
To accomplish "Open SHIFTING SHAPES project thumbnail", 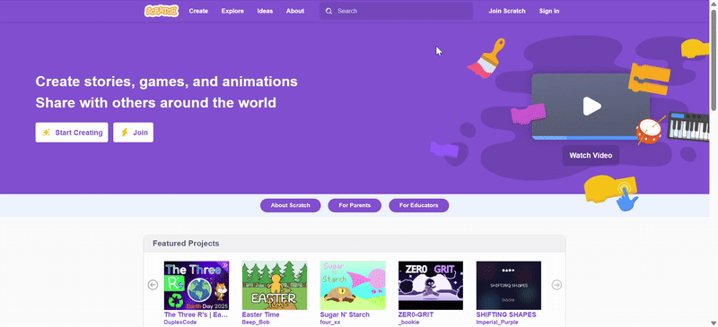I will 509,286.
